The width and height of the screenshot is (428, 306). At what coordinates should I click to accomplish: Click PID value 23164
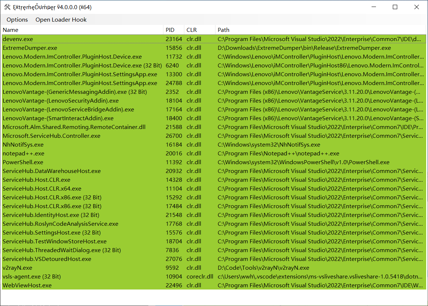tap(174, 39)
